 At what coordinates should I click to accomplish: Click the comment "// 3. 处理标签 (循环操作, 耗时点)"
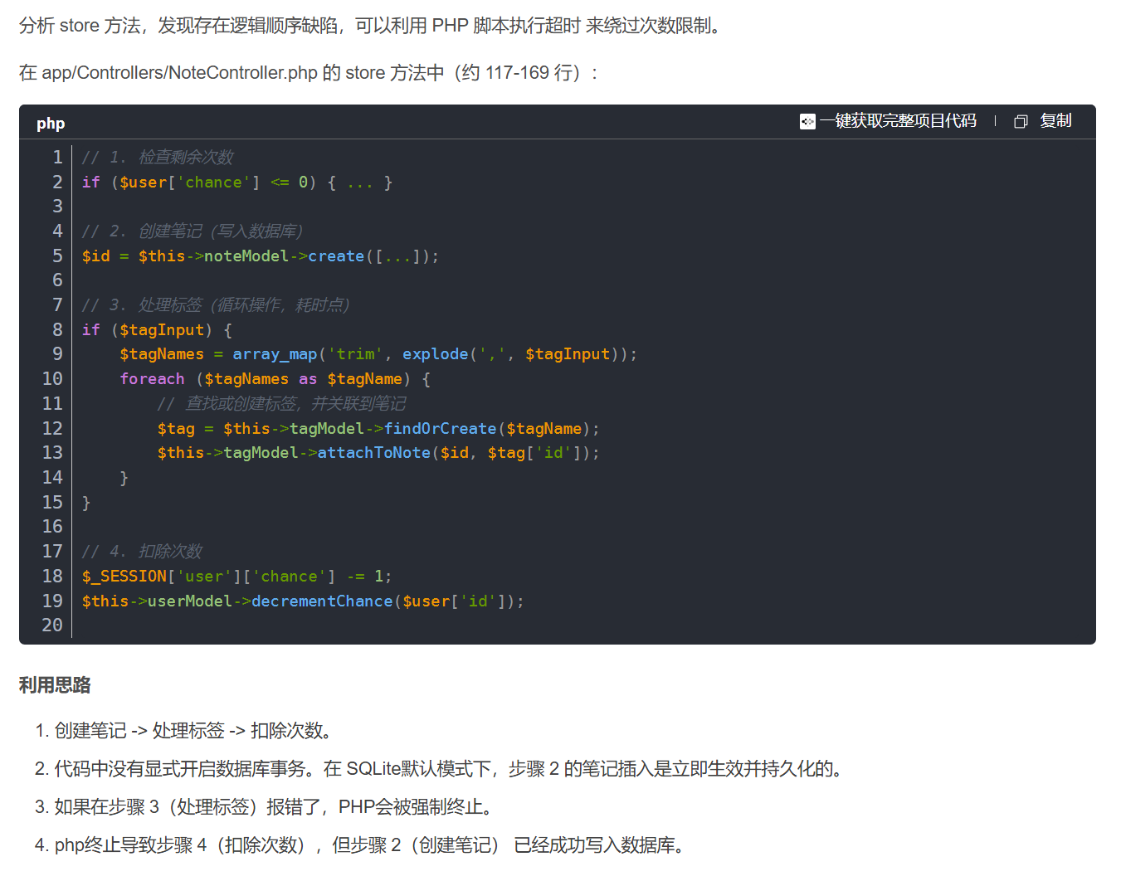[216, 305]
